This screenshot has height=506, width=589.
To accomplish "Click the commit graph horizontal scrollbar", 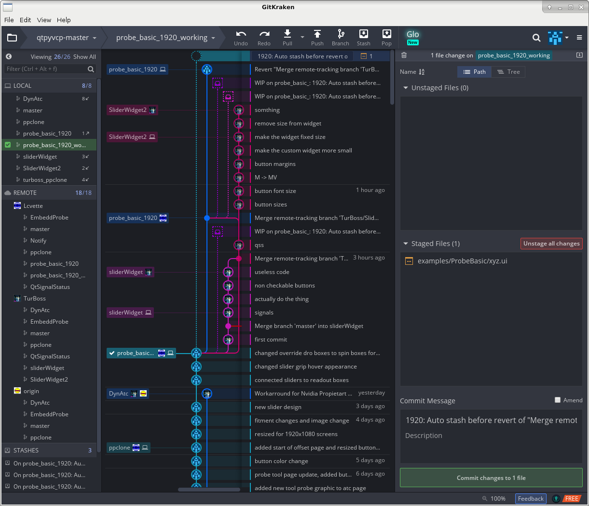I will (x=209, y=490).
